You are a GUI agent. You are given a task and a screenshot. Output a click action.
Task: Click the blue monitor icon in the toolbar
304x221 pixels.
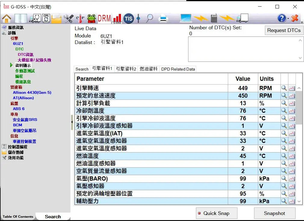[186, 18]
